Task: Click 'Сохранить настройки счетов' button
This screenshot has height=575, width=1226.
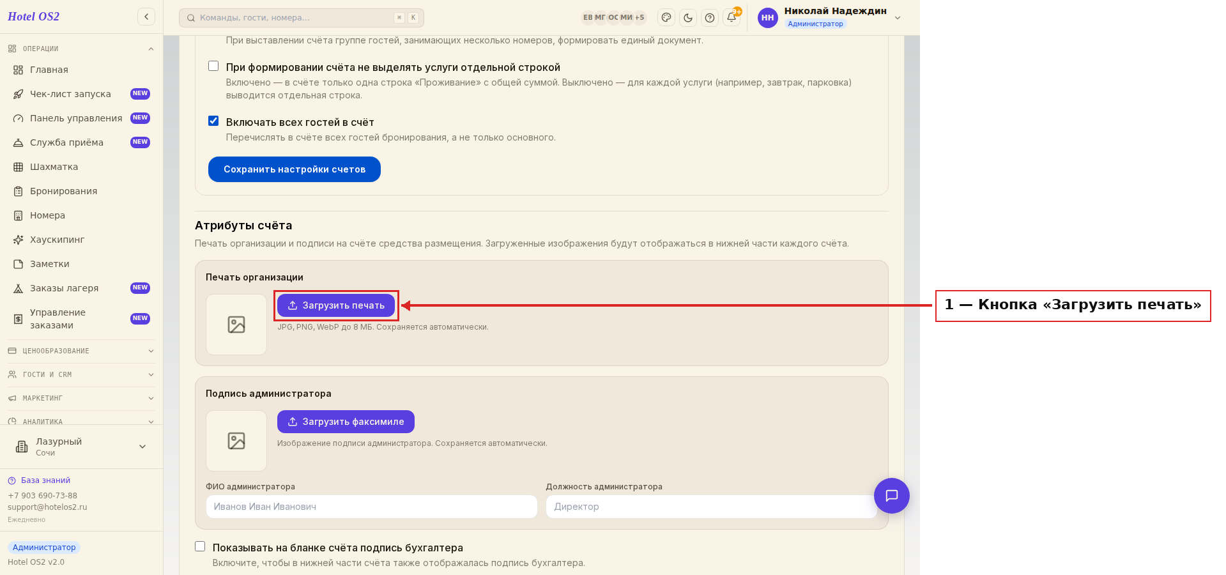Action: pyautogui.click(x=295, y=169)
